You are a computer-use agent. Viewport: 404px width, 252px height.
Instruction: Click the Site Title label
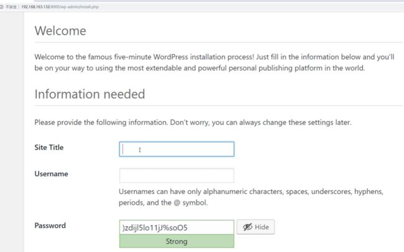pyautogui.click(x=49, y=147)
